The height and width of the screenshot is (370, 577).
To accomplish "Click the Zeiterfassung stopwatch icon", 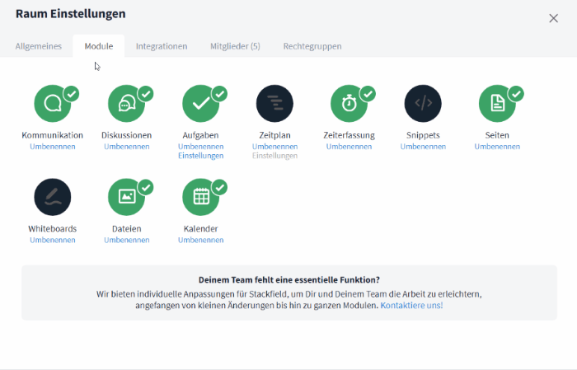I will coord(349,104).
